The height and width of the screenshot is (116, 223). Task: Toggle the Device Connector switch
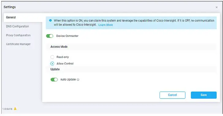50,36
